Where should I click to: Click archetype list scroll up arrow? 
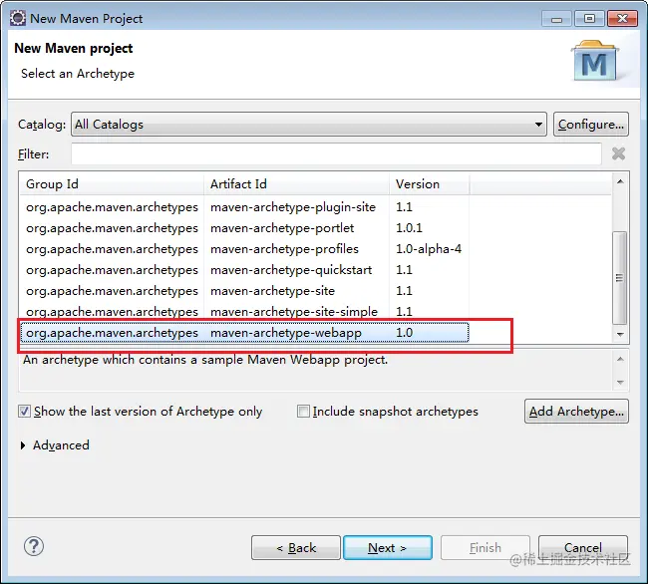point(620,181)
